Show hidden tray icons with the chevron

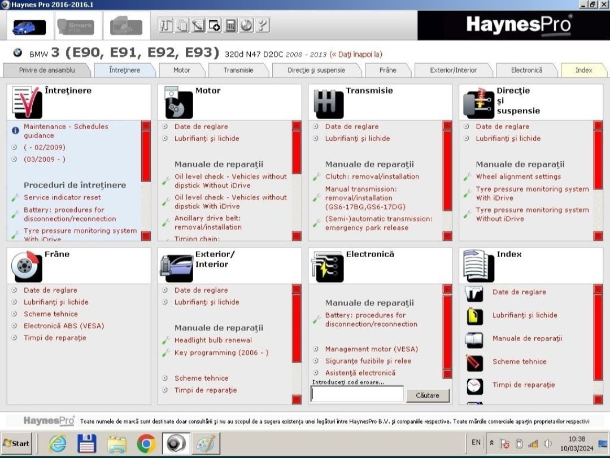(492, 443)
